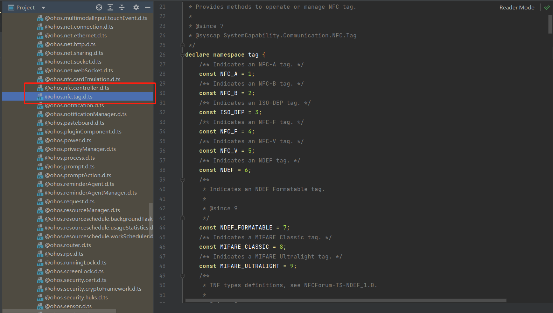553x313 pixels.
Task: Click the NFC_A constant on line 28
Action: pyautogui.click(x=229, y=74)
